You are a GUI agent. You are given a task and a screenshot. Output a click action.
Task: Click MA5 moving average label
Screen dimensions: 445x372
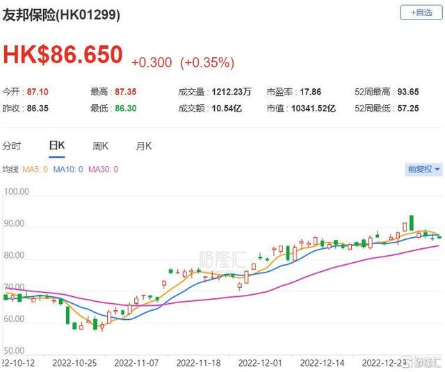[35, 170]
